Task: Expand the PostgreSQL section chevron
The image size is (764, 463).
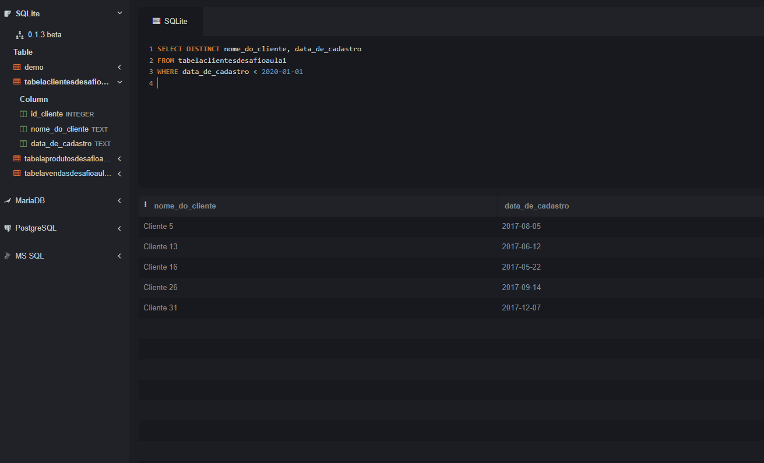Action: 119,228
